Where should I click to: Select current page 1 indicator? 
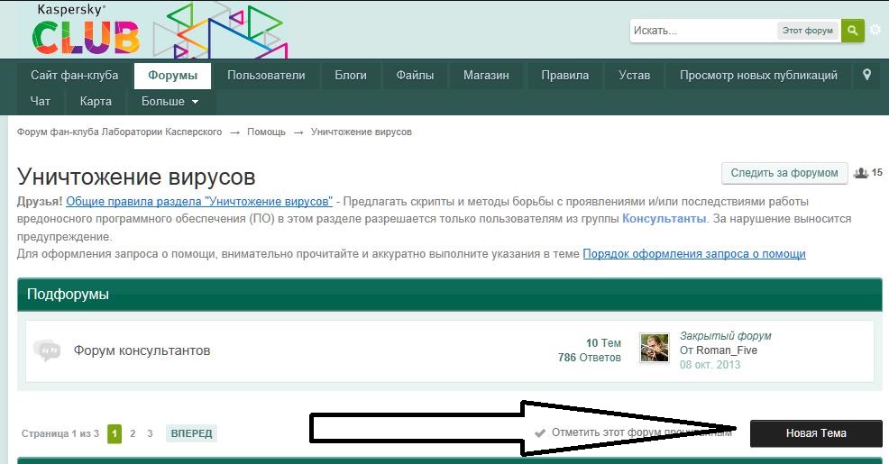(115, 434)
